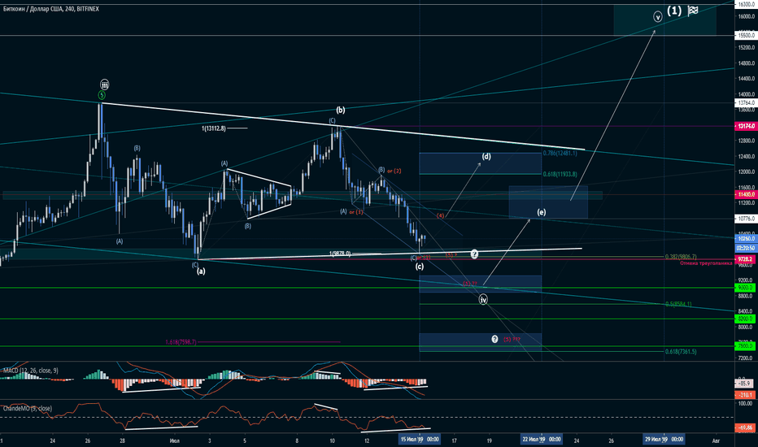The height and width of the screenshot is (447, 758).
Task: Click the ChandeMO (9, close) indicator label
Action: click(x=28, y=408)
